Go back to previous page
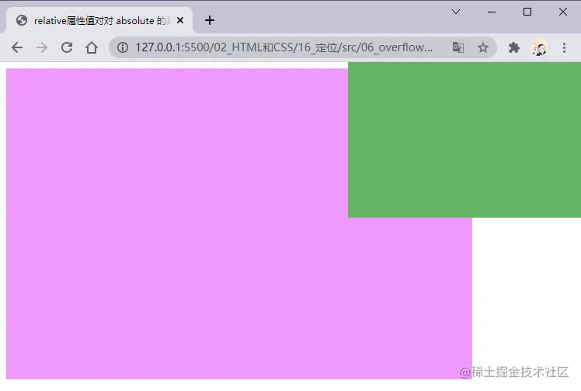The width and height of the screenshot is (581, 391). 17,47
